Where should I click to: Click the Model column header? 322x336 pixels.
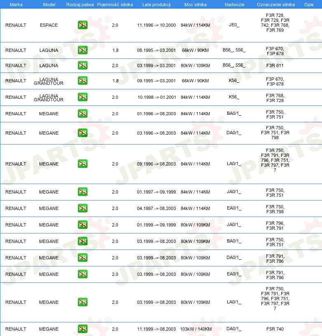pyautogui.click(x=49, y=5)
